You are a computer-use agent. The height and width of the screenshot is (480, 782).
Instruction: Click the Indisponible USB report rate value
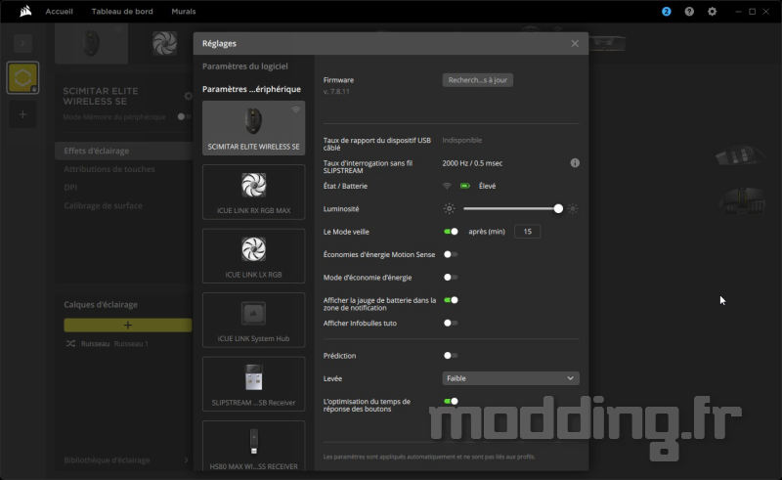tap(461, 140)
